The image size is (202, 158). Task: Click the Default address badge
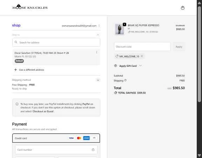tap(19, 61)
